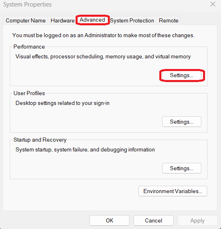Viewport: 221px width, 229px height.
Task: Open the Hardware tab
Action: pyautogui.click(x=63, y=20)
